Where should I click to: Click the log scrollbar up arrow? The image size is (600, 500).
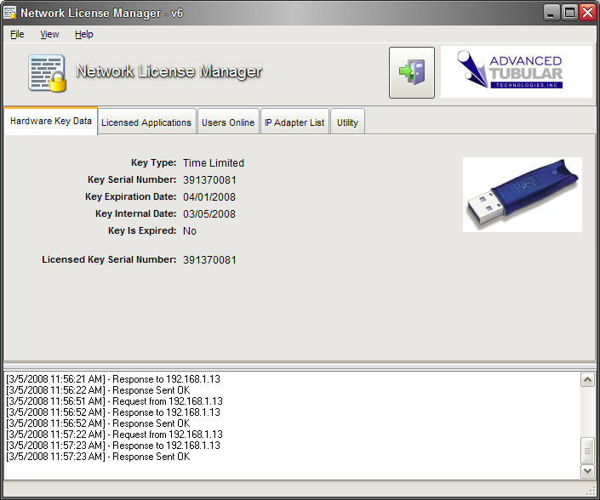tap(587, 380)
